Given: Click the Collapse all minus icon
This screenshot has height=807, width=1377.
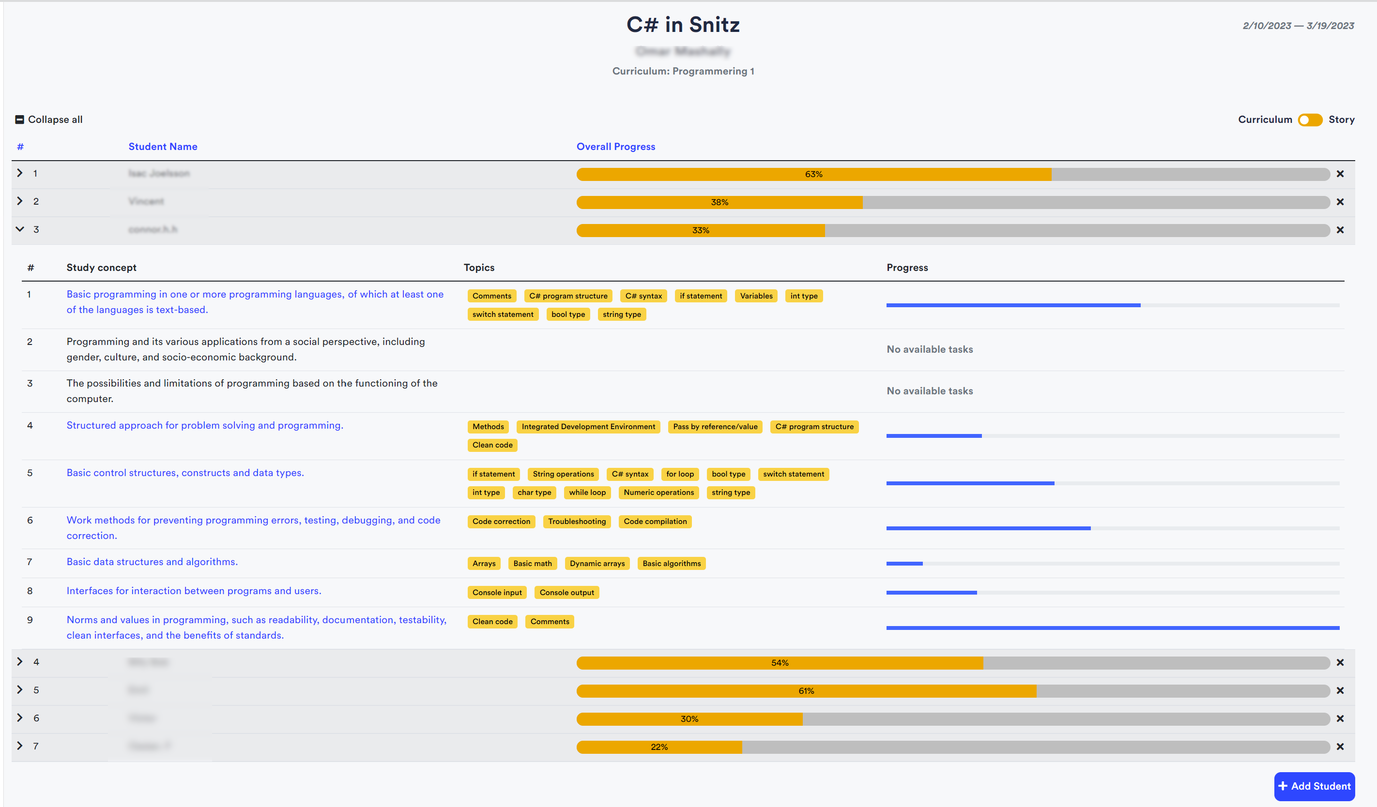Looking at the screenshot, I should 20,120.
